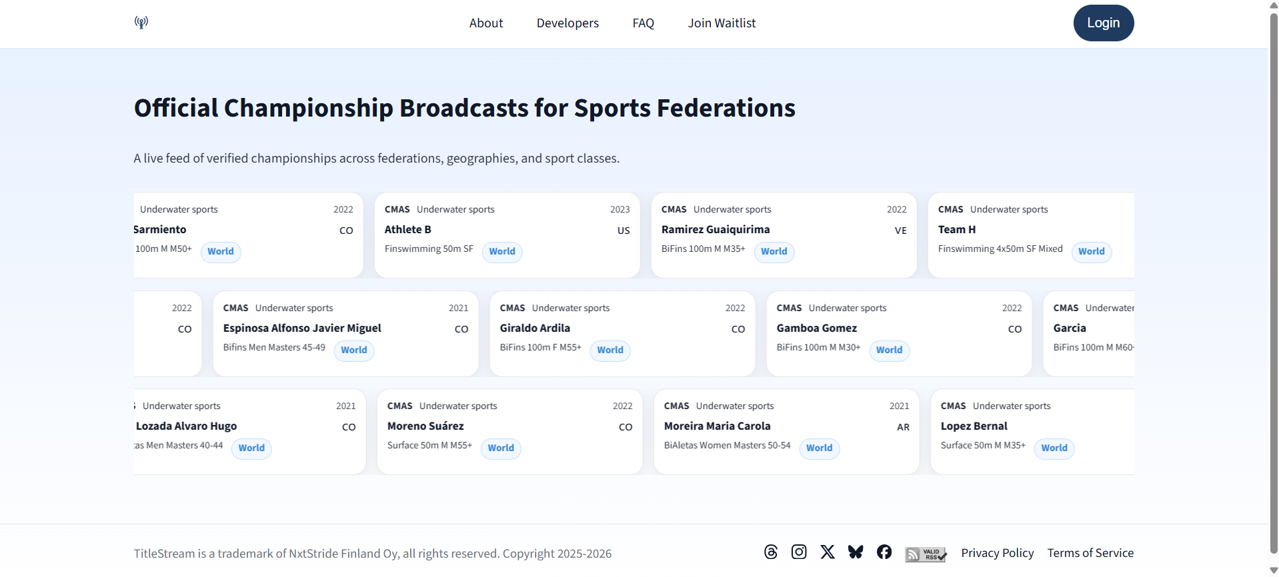
Task: Select Join Waitlist in navigation
Action: point(722,23)
